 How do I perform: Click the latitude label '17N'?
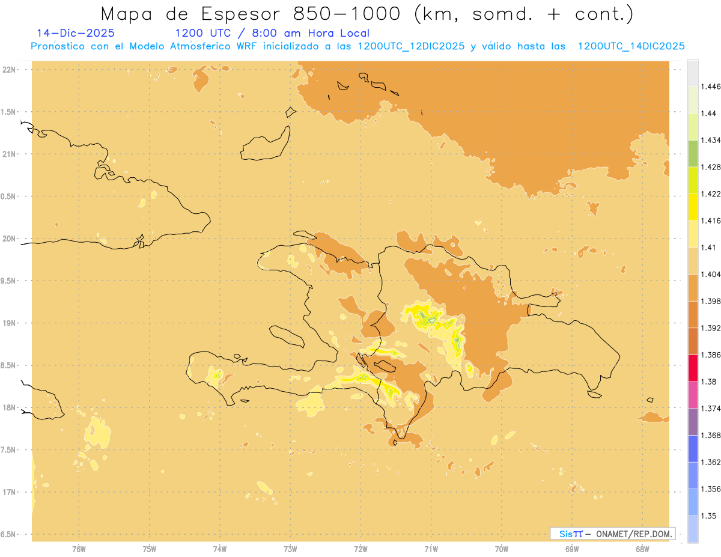[9, 492]
